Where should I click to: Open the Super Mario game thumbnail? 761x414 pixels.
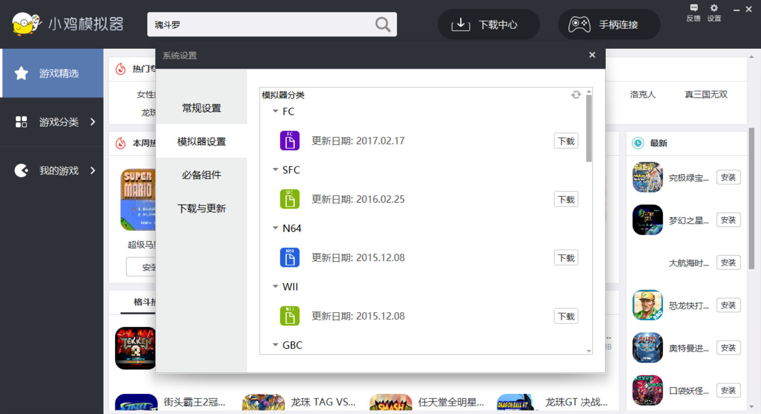(x=138, y=200)
